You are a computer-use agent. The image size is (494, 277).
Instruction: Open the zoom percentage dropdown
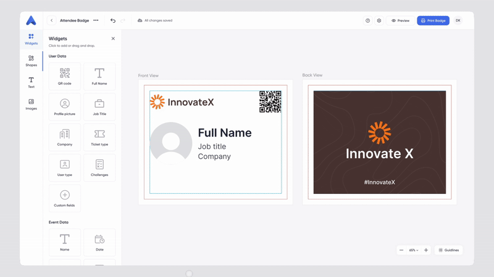pos(413,250)
